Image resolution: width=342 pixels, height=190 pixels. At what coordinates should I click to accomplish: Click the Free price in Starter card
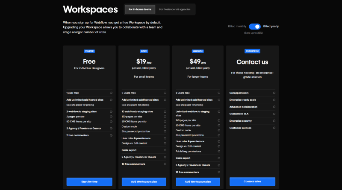(89, 61)
